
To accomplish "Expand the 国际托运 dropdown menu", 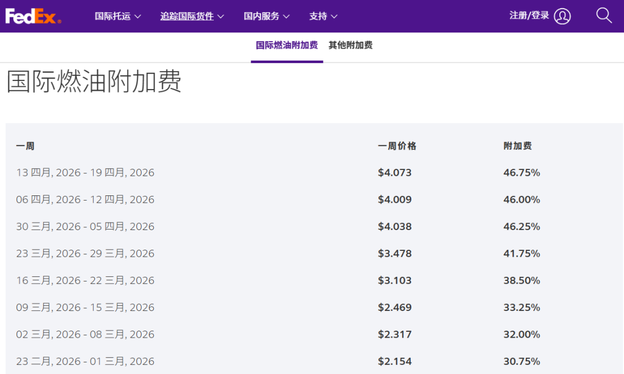I will (118, 16).
